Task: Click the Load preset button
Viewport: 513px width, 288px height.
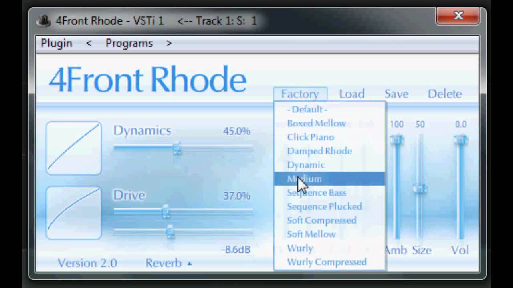Action: point(351,94)
